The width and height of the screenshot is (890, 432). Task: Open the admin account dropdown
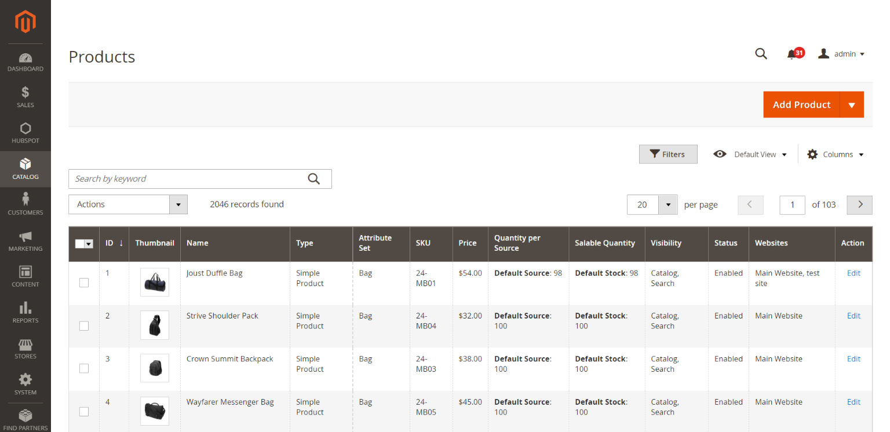click(x=841, y=53)
